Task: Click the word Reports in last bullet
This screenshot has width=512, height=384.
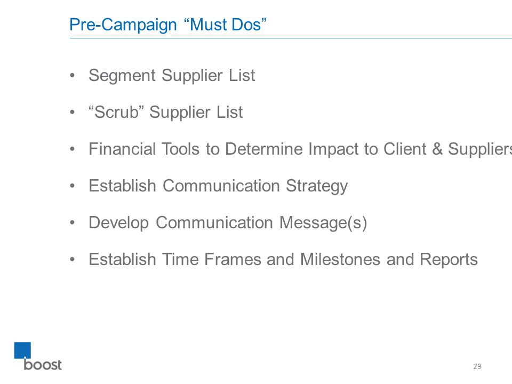Action: (449, 260)
